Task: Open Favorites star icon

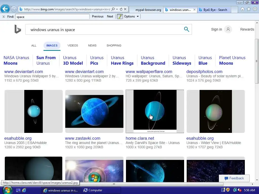Action: coord(249,9)
